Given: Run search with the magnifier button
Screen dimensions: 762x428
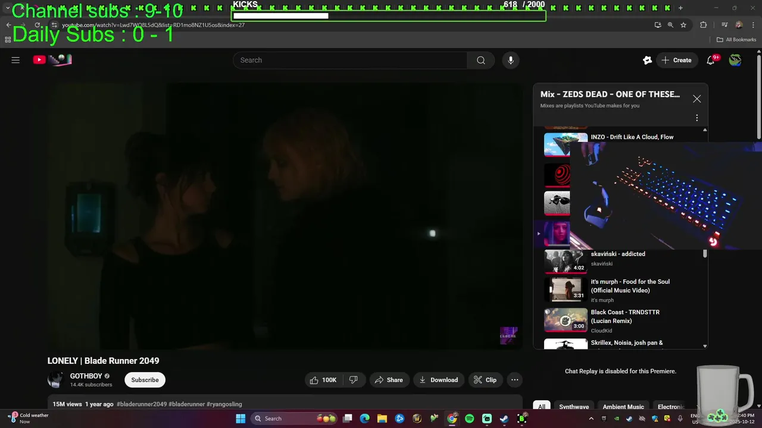Looking at the screenshot, I should click(481, 60).
